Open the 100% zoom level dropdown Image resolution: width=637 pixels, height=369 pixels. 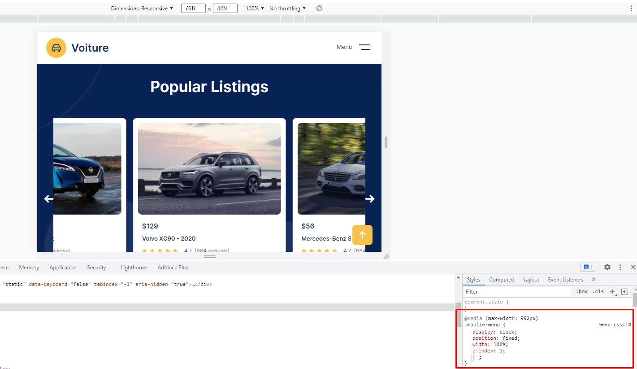pyautogui.click(x=255, y=9)
